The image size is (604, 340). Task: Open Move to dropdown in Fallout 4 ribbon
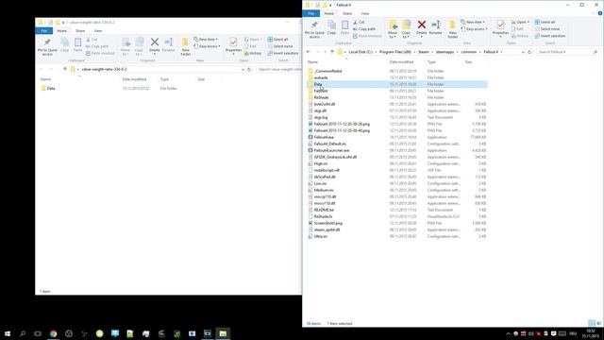click(x=393, y=29)
